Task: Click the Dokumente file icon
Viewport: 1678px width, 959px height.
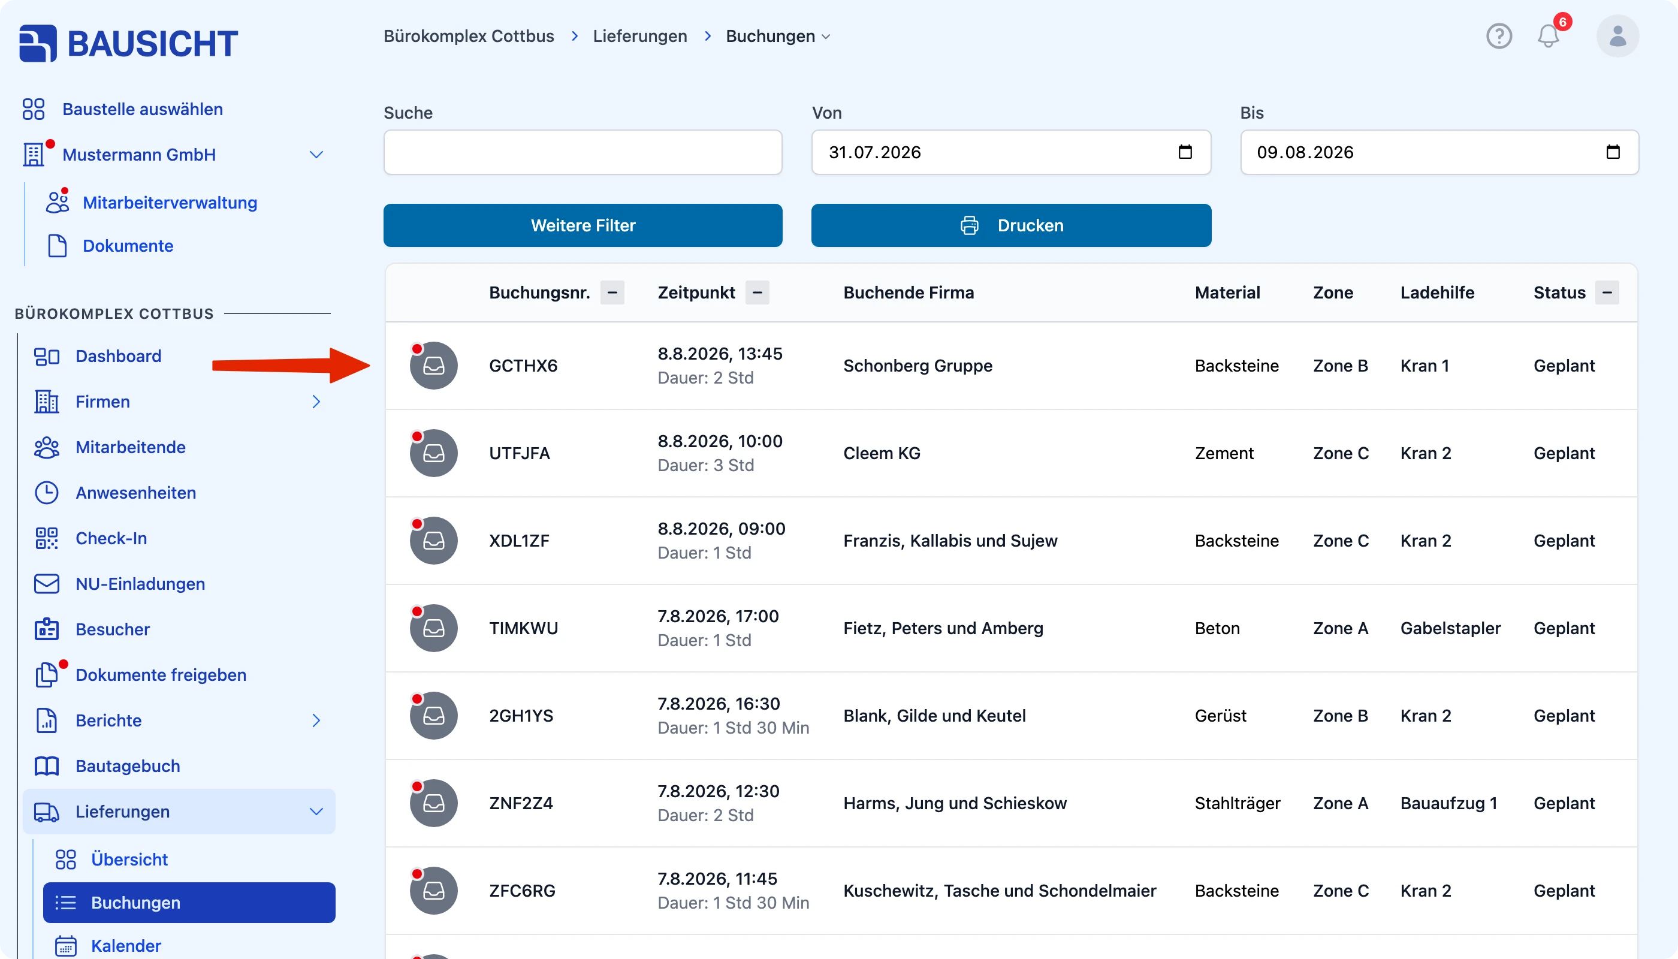Action: pos(58,246)
